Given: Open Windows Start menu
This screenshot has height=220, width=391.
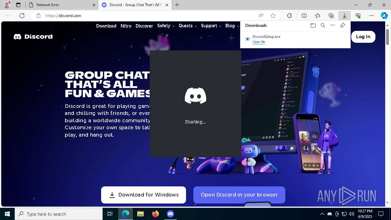Looking at the screenshot, I should pos(7,214).
